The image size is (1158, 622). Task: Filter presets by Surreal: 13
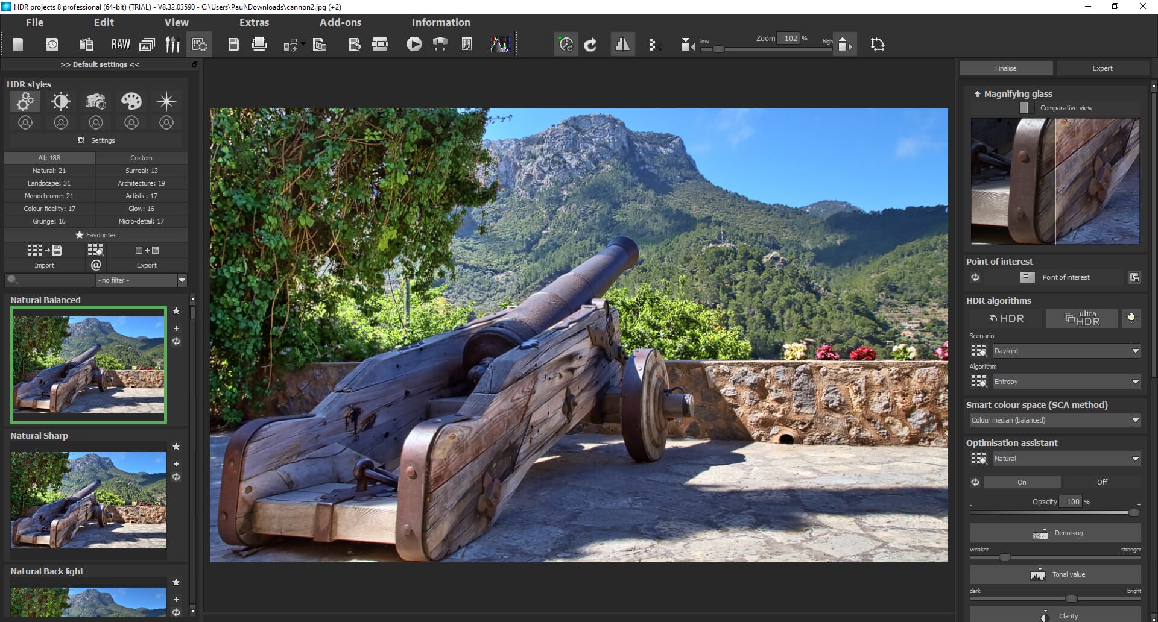(x=142, y=171)
